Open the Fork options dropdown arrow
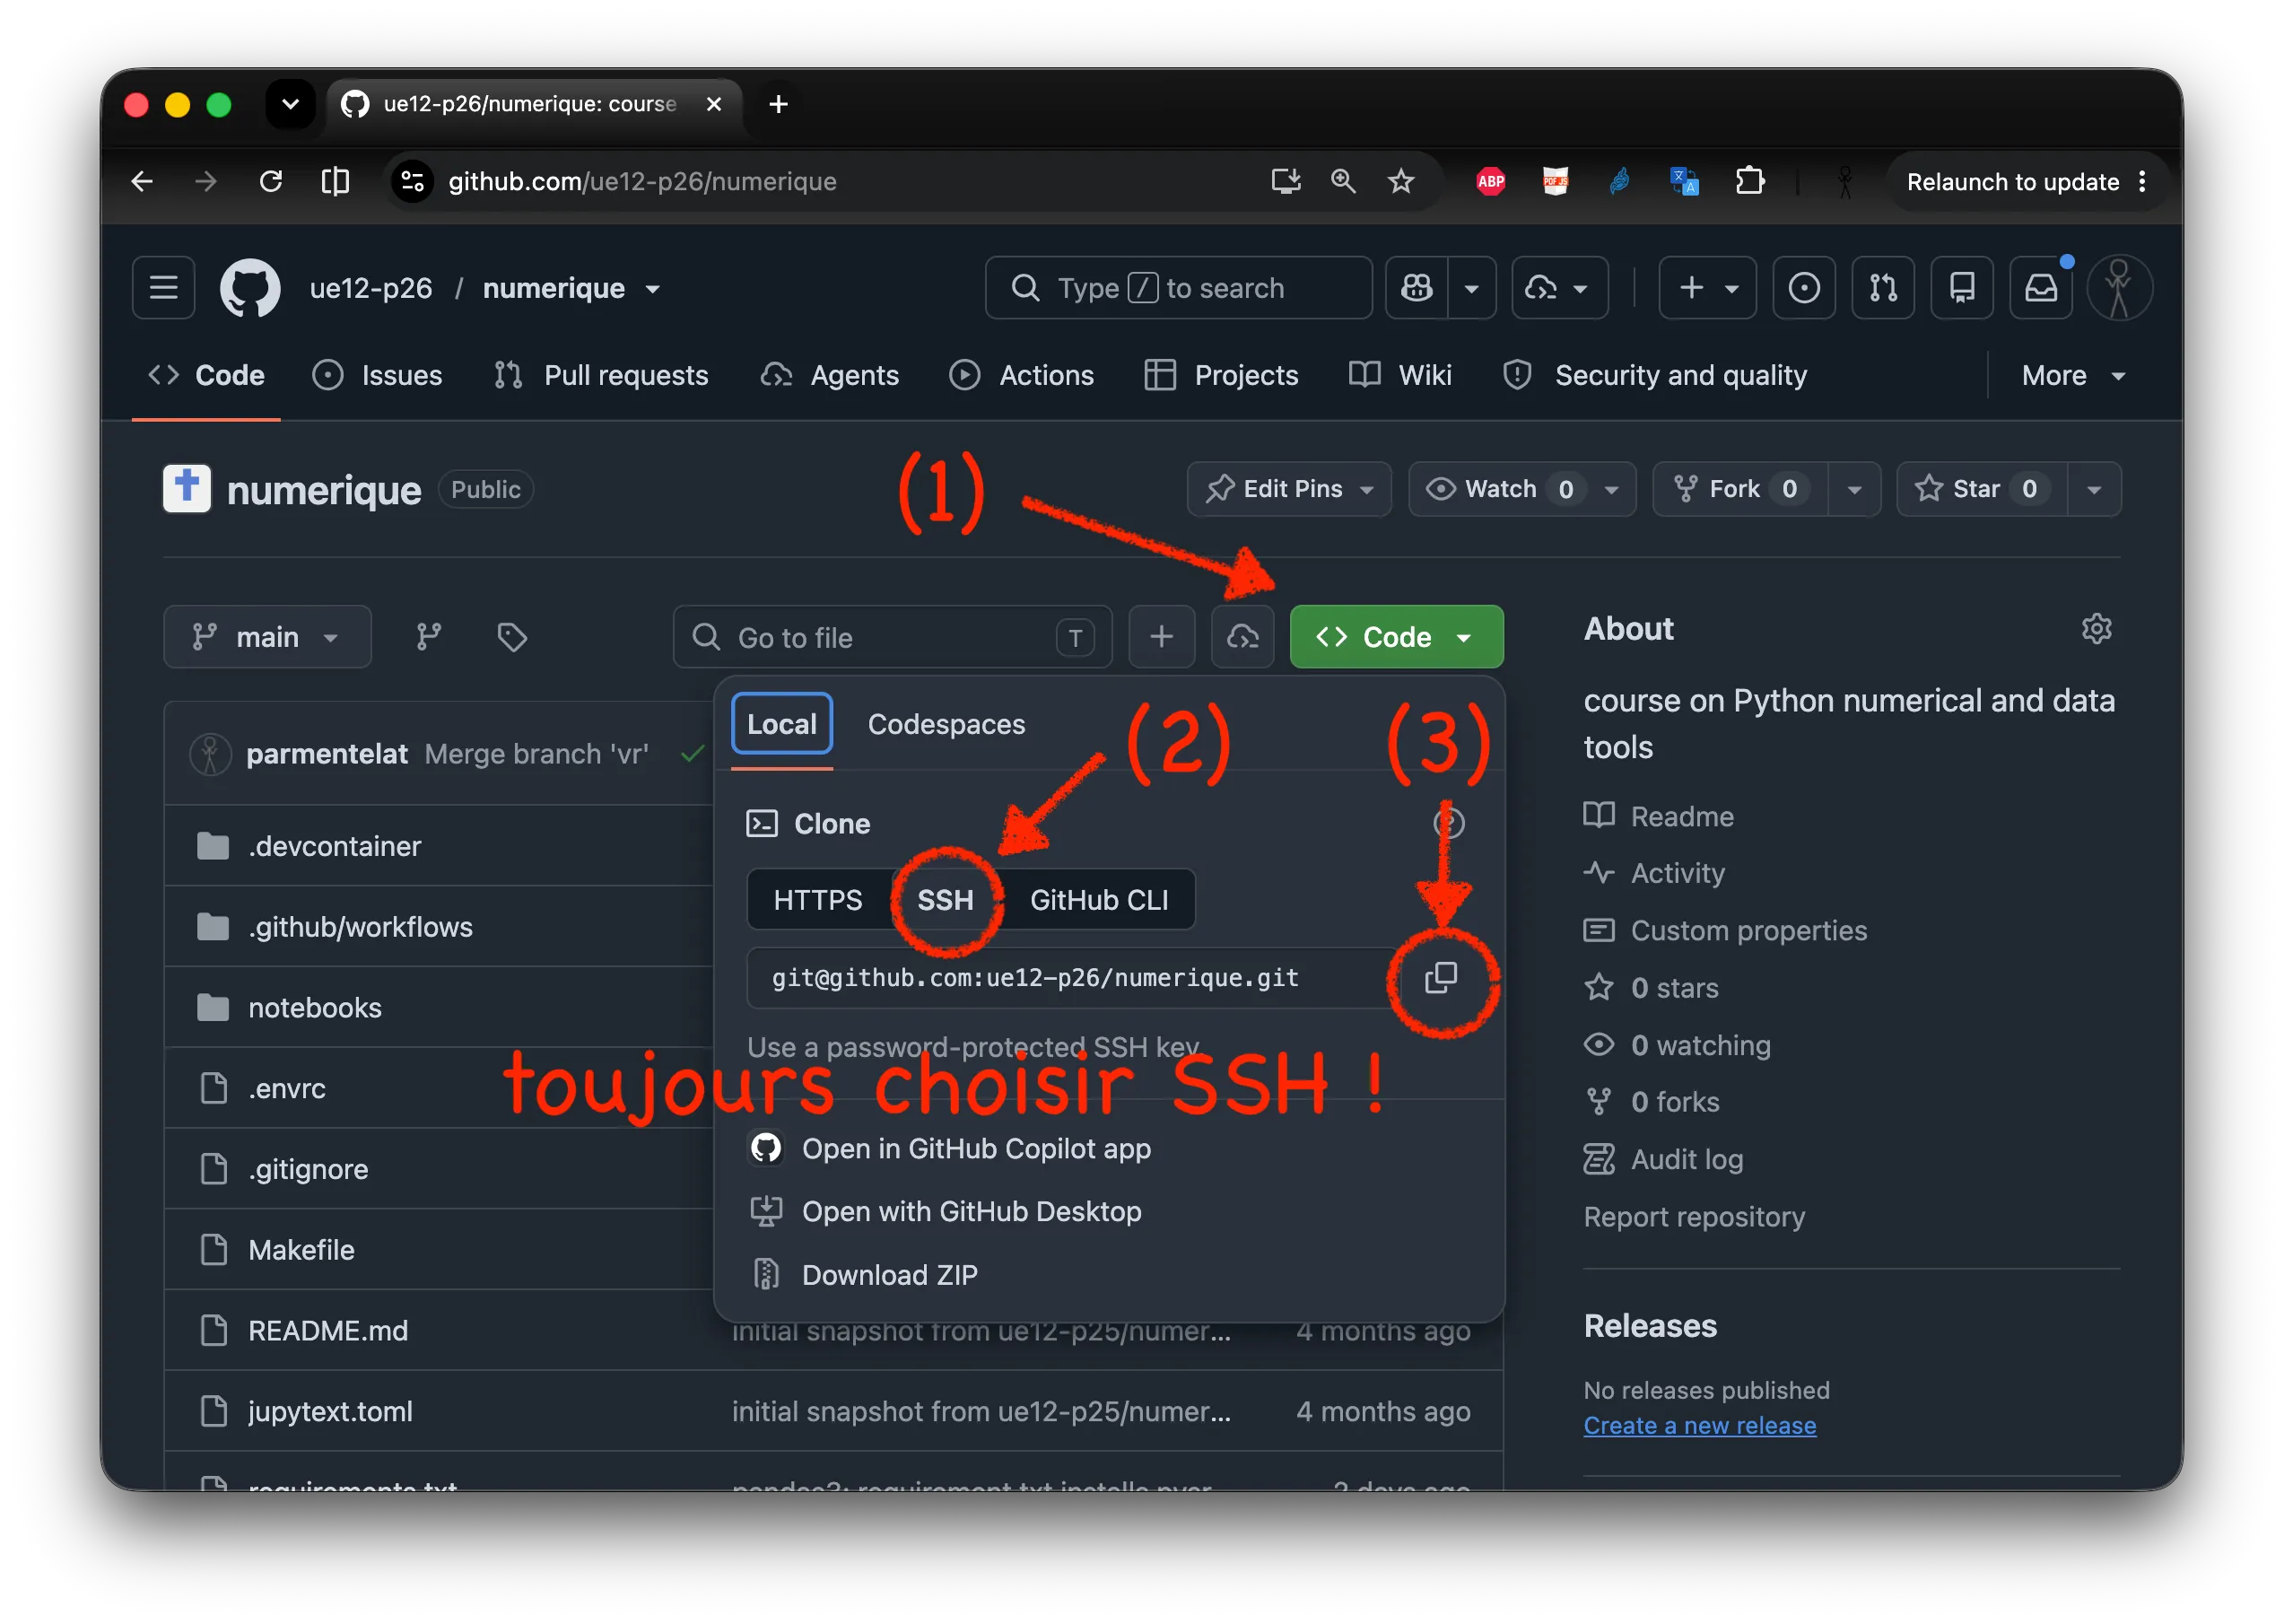This screenshot has height=1624, width=2284. (1853, 488)
